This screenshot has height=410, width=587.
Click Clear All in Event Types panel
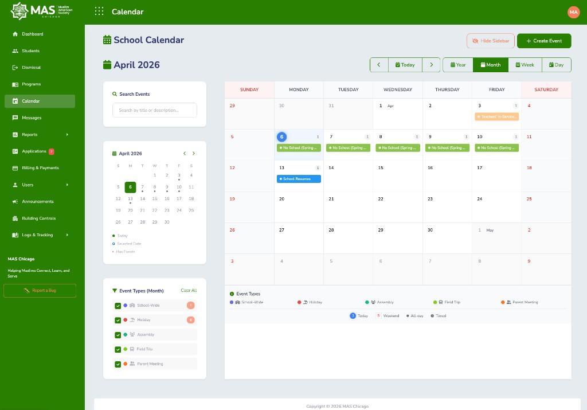[189, 291]
